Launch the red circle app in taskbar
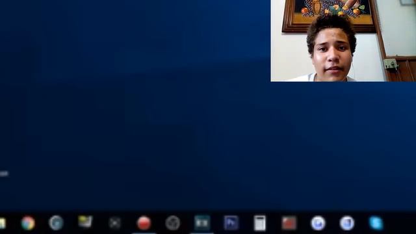The width and height of the screenshot is (416, 234). pos(144,223)
